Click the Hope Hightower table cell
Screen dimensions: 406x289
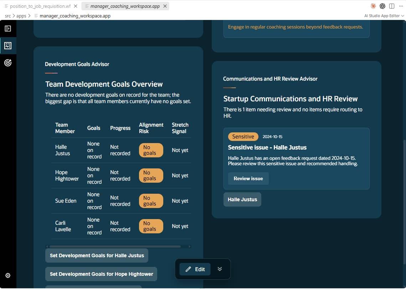(x=67, y=176)
